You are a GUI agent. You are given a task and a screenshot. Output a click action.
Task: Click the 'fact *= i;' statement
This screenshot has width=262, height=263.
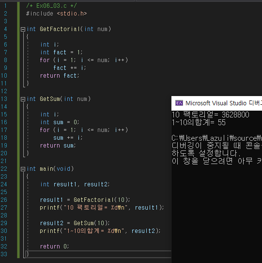click(x=69, y=68)
